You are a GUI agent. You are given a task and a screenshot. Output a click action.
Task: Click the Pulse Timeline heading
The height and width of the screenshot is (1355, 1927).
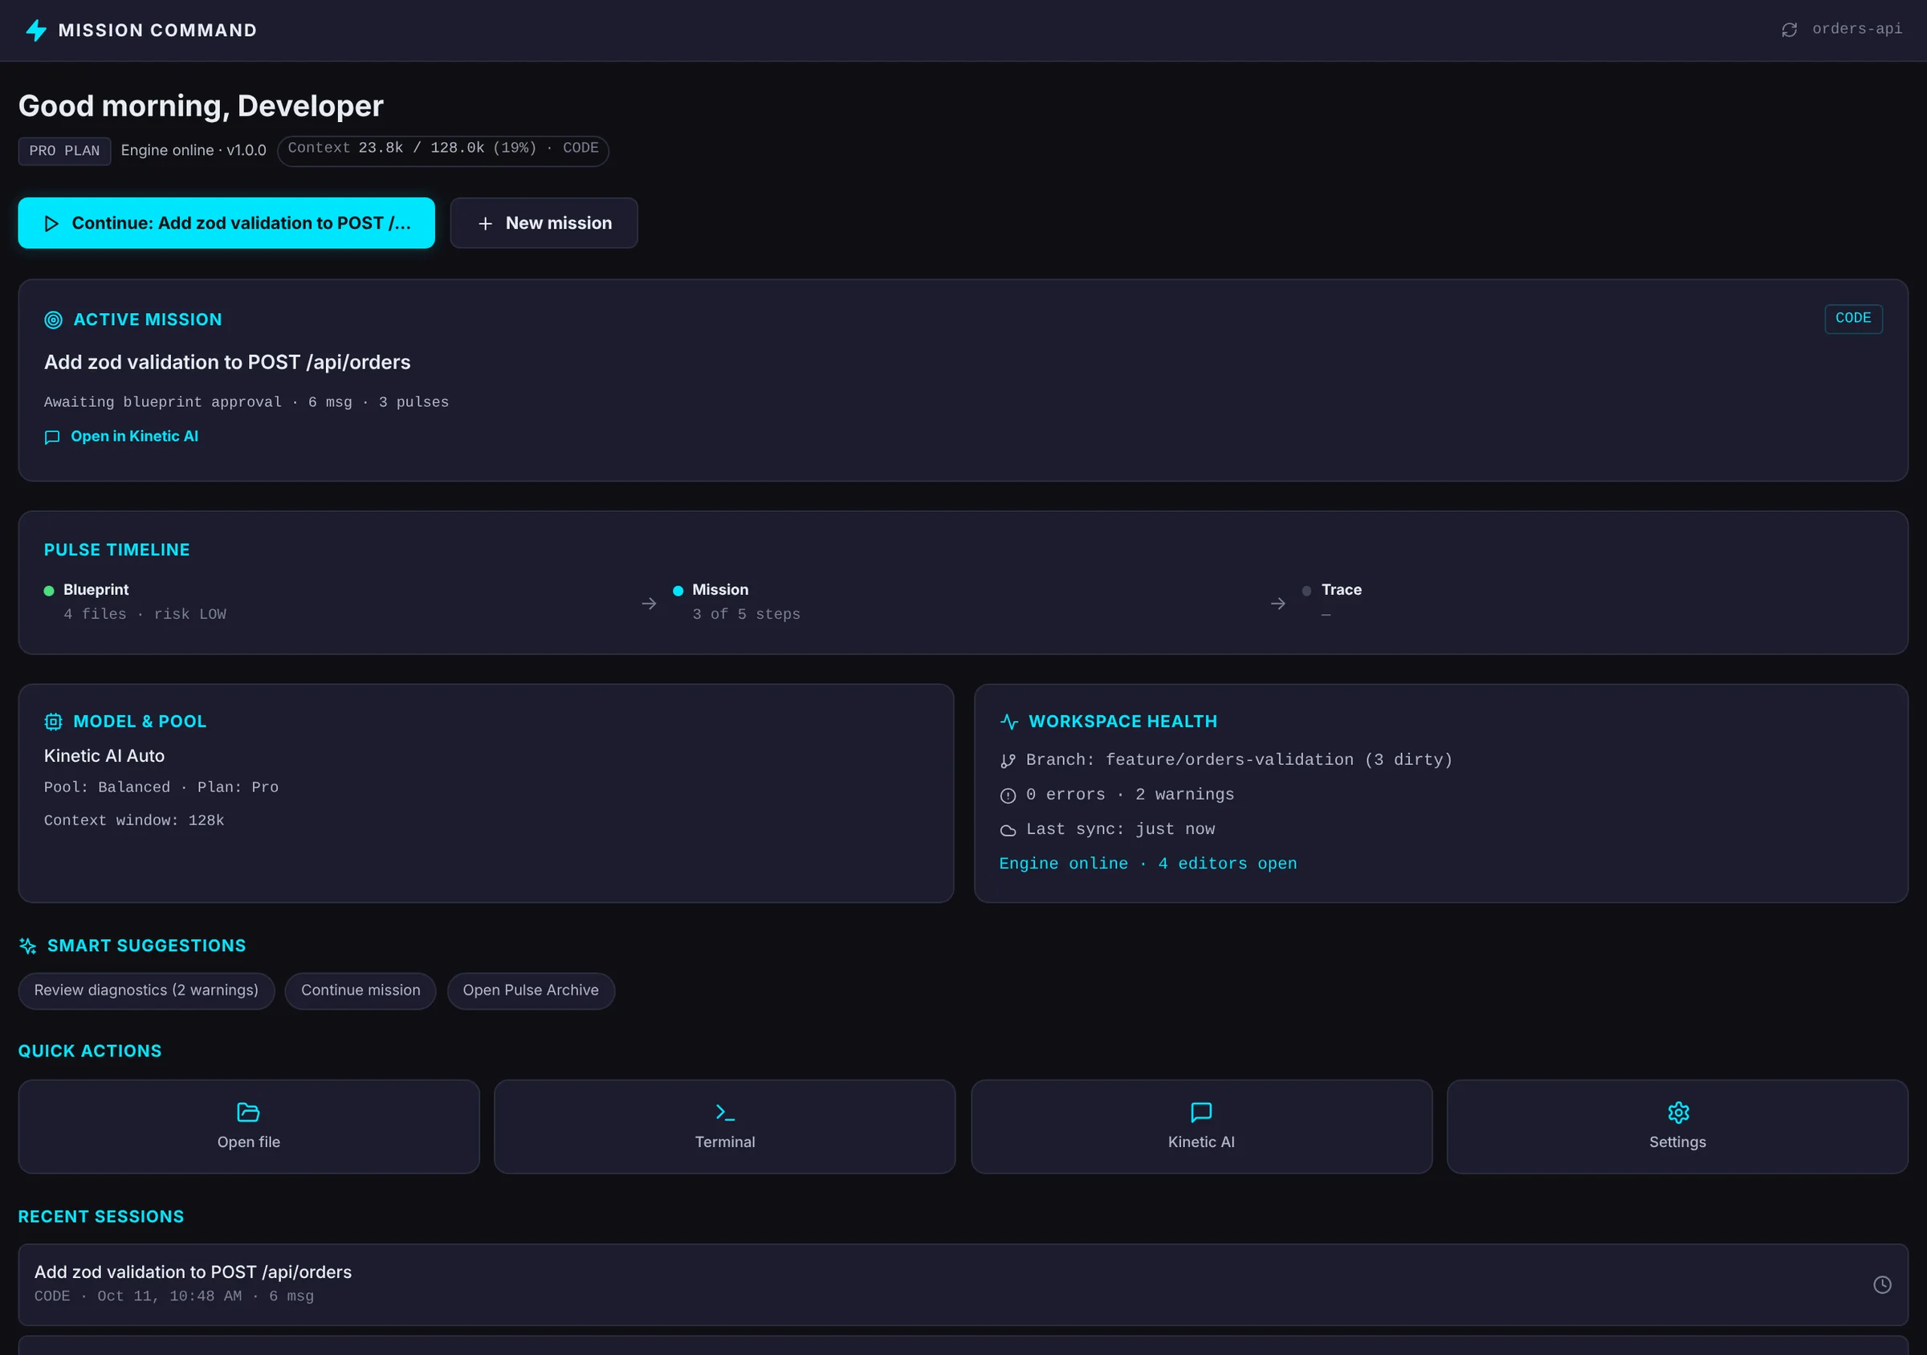(x=116, y=551)
